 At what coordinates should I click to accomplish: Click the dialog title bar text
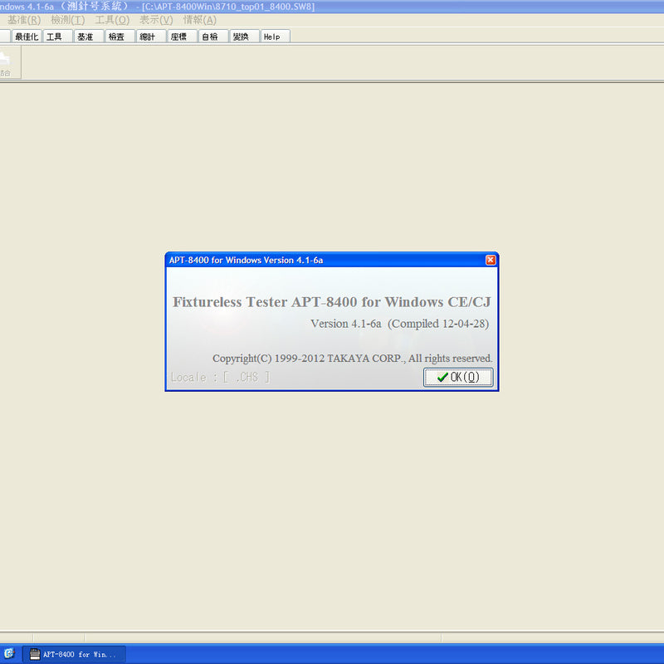point(246,260)
